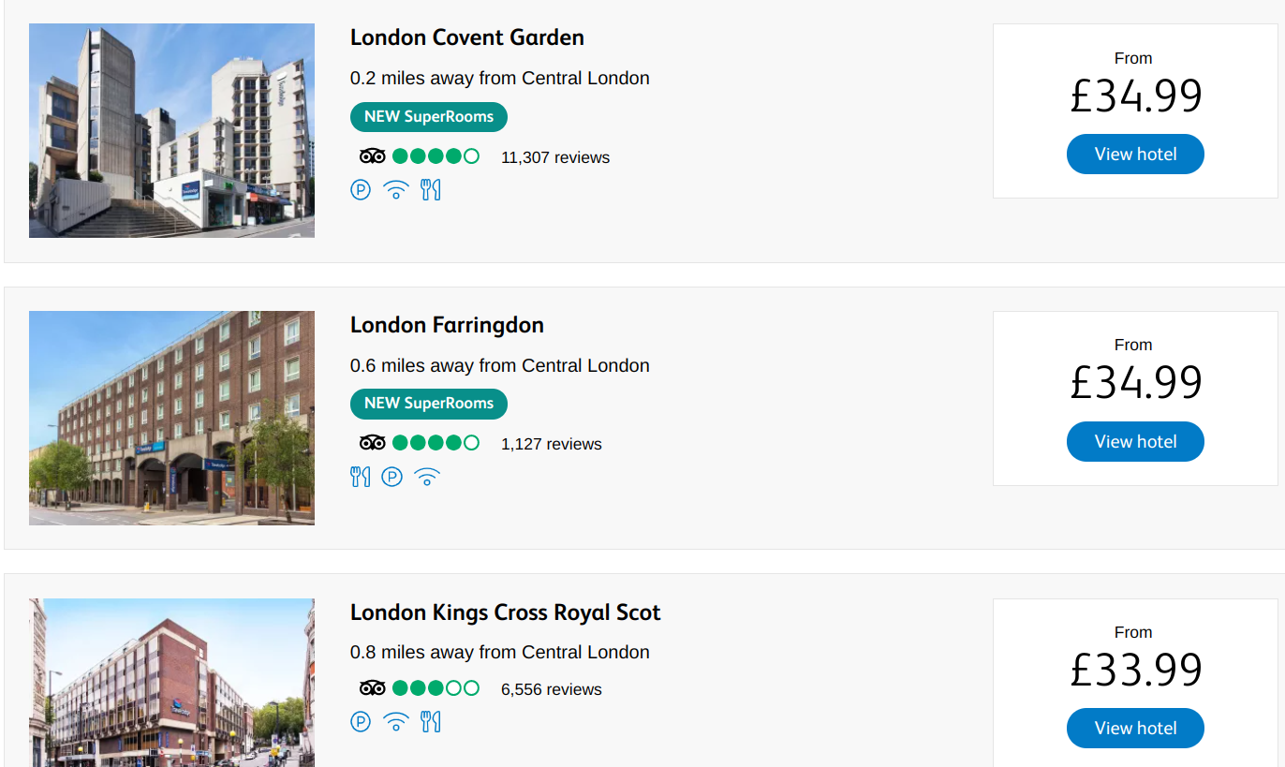Click the London Farringdon hotel photo

pyautogui.click(x=171, y=418)
